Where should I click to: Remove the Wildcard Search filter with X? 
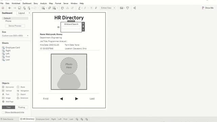point(83,23)
